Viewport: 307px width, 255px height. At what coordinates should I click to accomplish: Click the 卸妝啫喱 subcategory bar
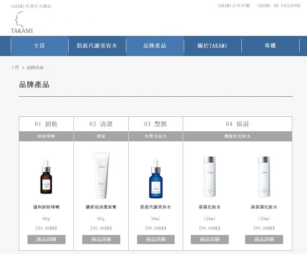point(46,136)
